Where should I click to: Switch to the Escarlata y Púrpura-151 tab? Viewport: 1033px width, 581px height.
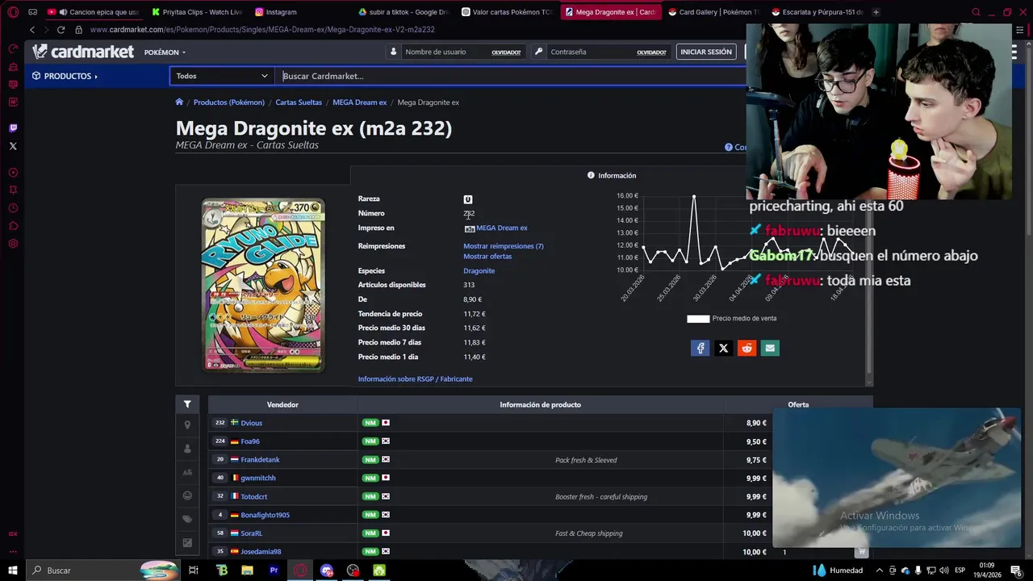tap(817, 12)
